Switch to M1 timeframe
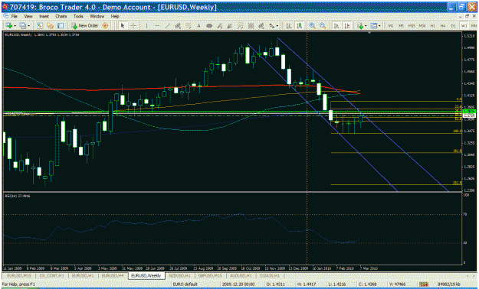The height and width of the screenshot is (289, 479). (391, 26)
